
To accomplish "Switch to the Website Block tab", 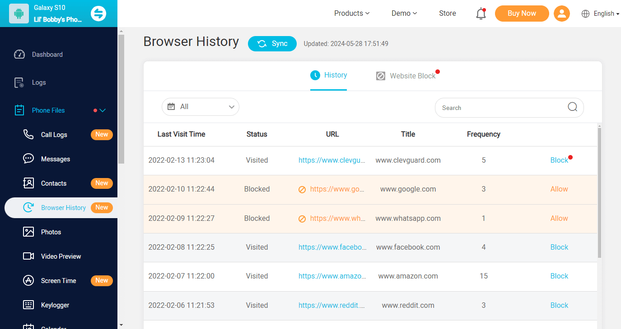I will point(406,76).
